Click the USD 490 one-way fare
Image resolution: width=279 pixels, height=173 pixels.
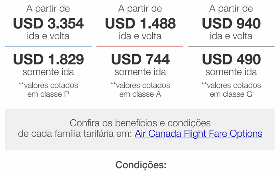point(231,59)
